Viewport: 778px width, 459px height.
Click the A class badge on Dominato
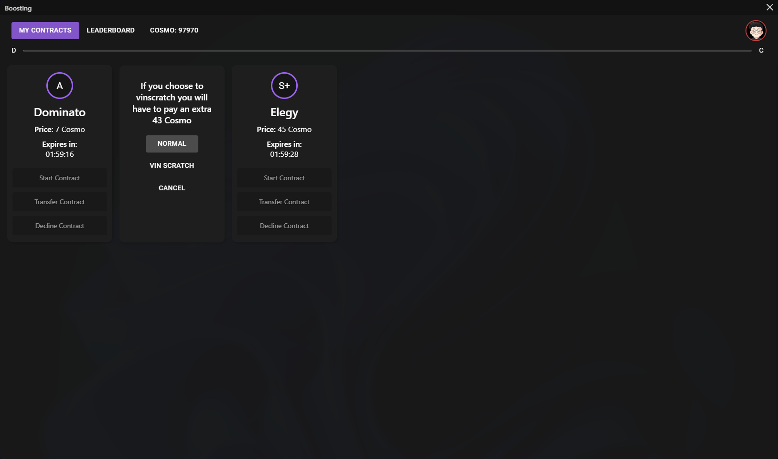60,86
